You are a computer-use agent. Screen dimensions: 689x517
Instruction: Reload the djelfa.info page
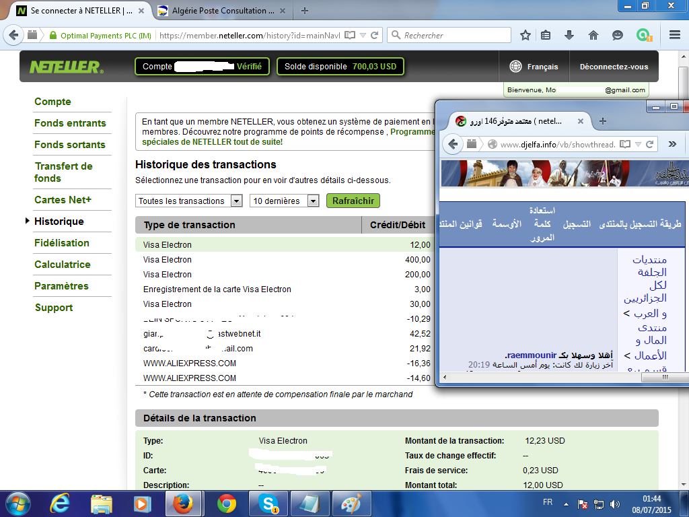[x=650, y=144]
